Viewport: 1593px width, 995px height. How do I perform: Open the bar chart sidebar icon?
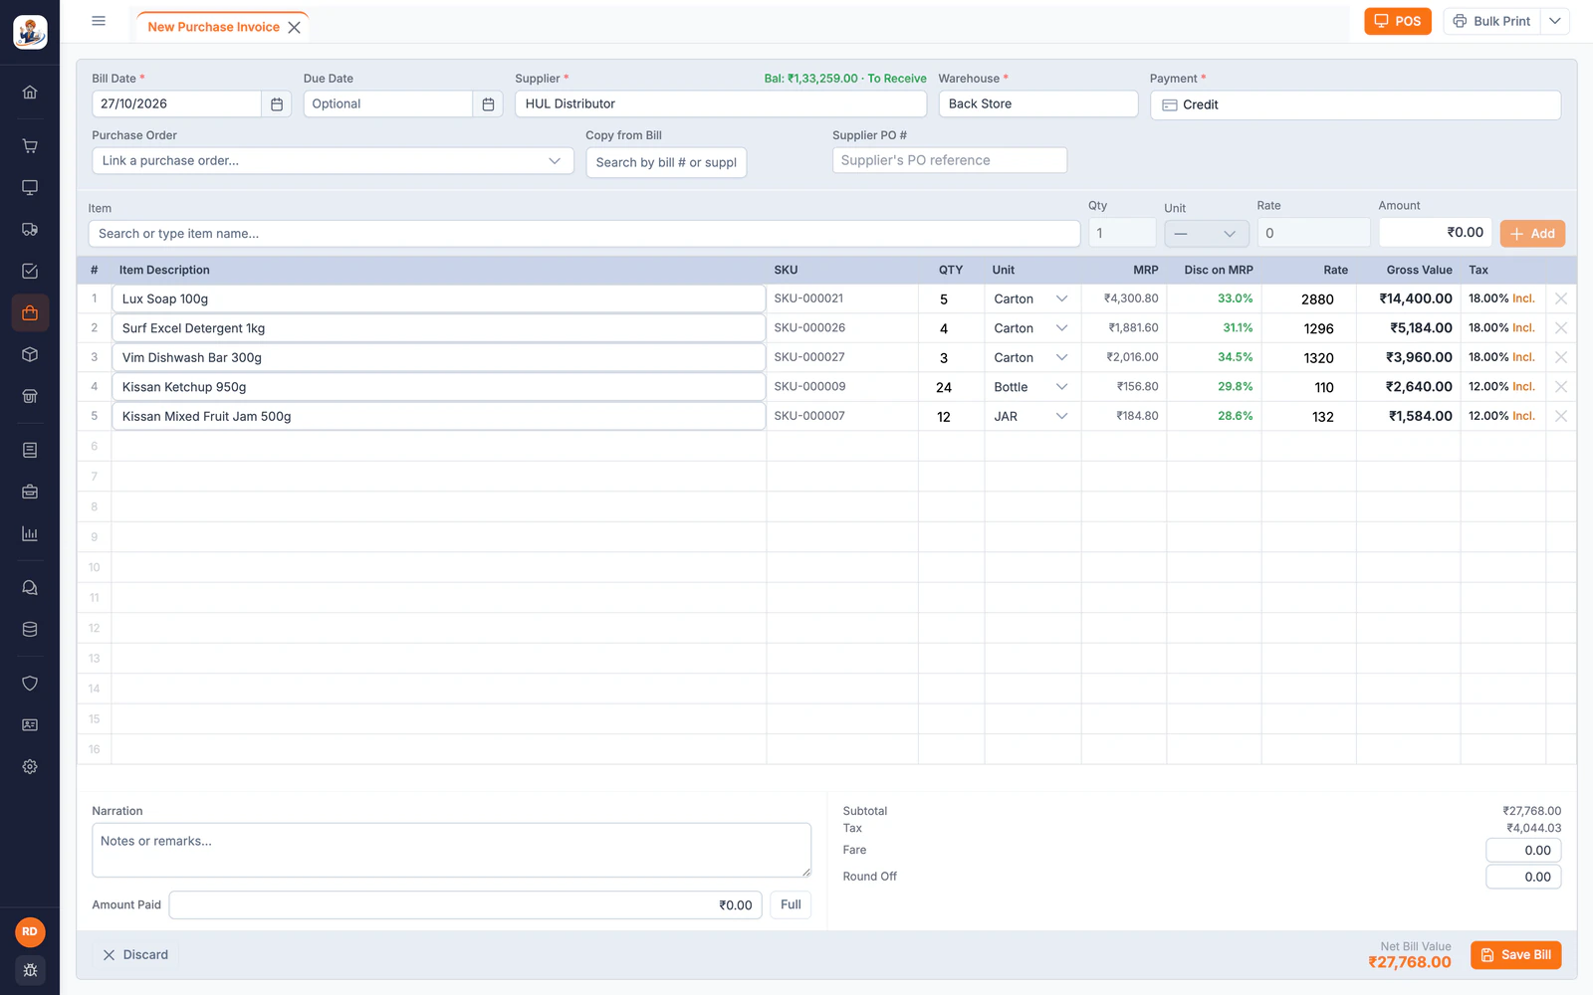30,534
